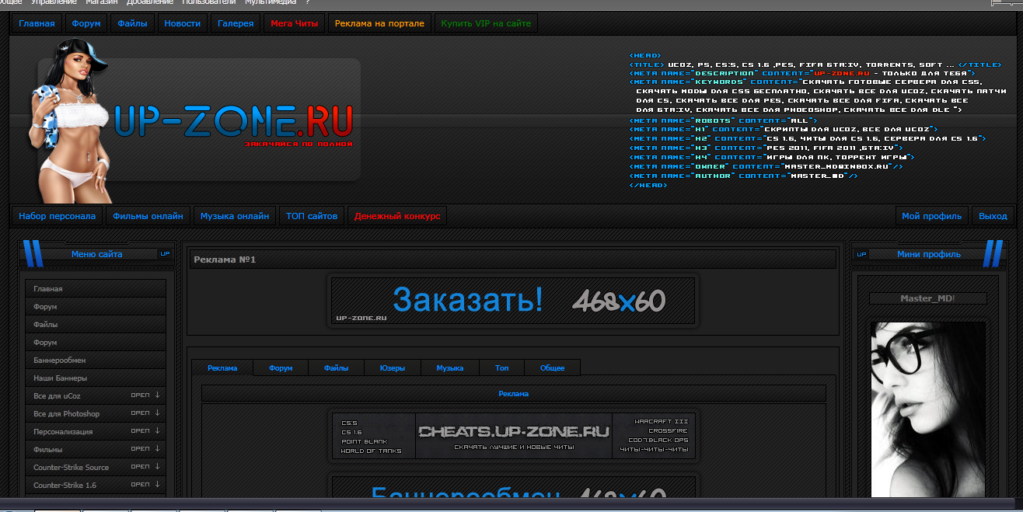Image resolution: width=1023 pixels, height=512 pixels.
Task: Click the UP button in Мини профиль header
Action: click(861, 253)
